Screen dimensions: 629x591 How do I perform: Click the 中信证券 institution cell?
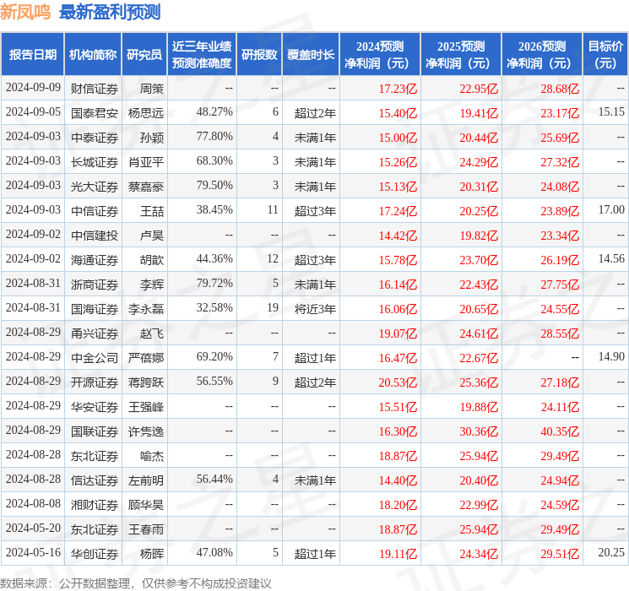coord(95,210)
